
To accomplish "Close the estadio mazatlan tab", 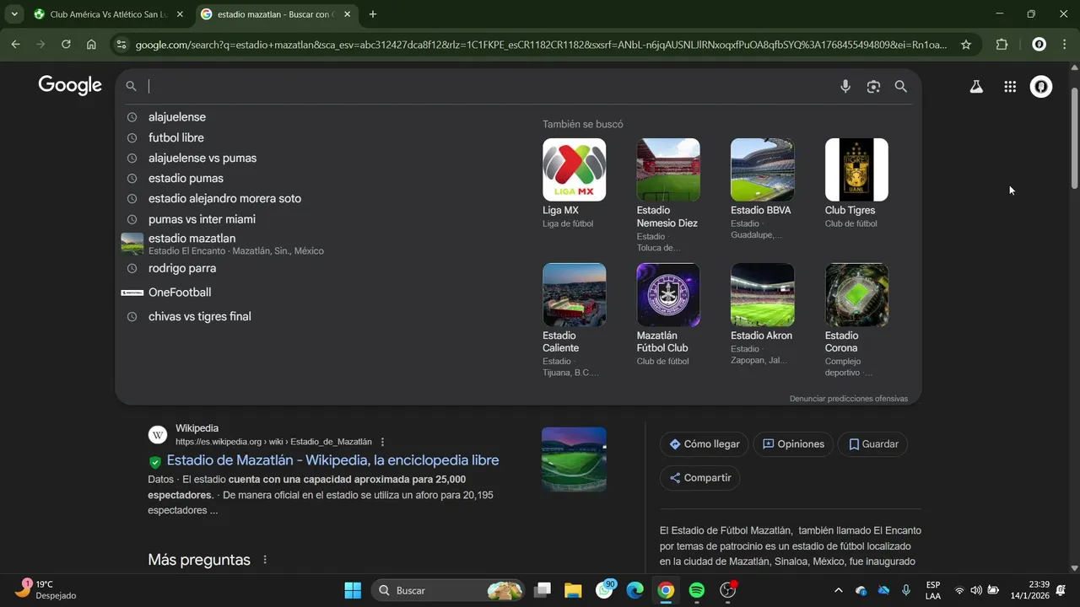I will click(347, 14).
